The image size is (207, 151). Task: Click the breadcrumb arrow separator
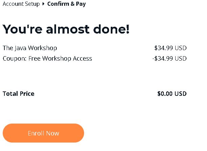pos(44,4)
